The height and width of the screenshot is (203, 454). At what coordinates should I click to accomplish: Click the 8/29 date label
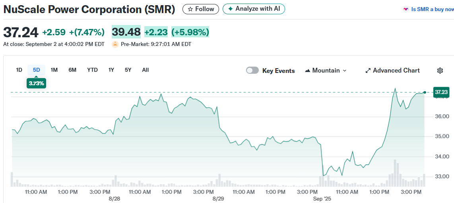coord(218,199)
